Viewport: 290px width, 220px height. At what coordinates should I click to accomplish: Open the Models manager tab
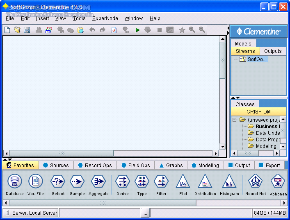pyautogui.click(x=243, y=43)
